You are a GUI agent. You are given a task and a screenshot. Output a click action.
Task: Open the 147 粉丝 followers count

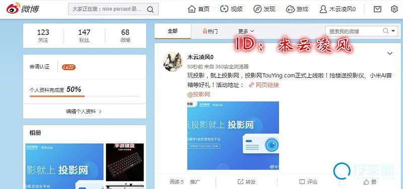[x=84, y=36]
